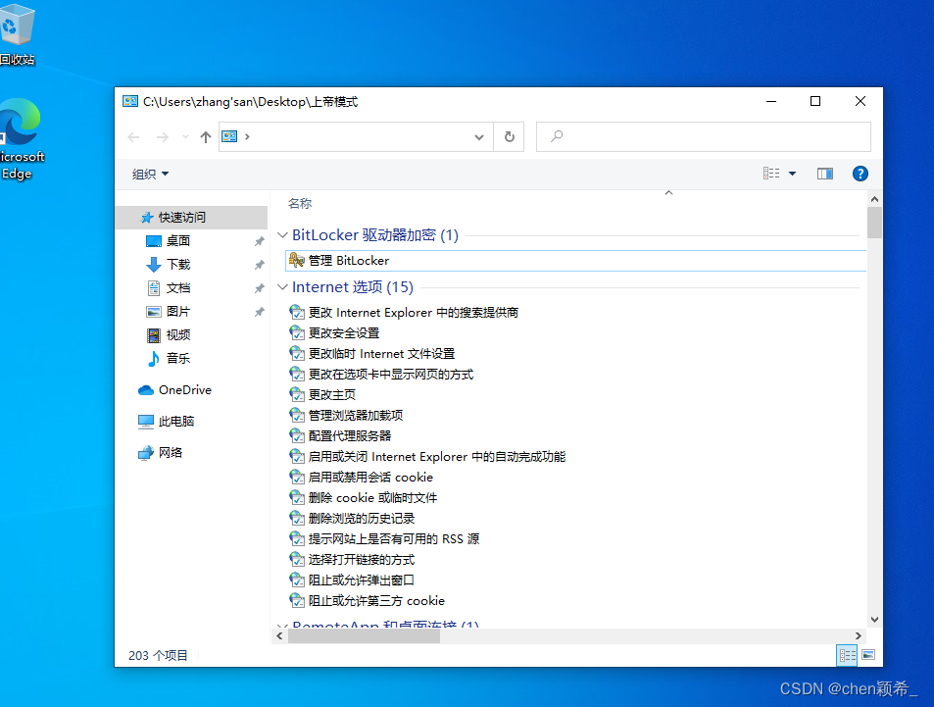Click the Forward navigation arrow
The width and height of the screenshot is (934, 707).
tap(162, 137)
